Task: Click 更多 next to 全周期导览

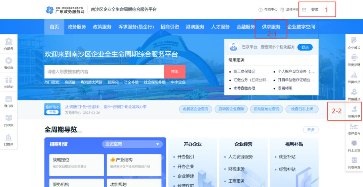Action: 311,130
